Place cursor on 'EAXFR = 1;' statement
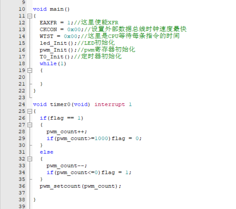Viewport: 236px width, 209px height. point(57,23)
